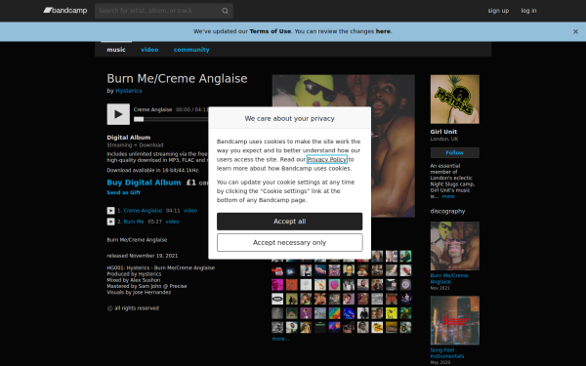
Task: Open the sign up link
Action: 498,11
